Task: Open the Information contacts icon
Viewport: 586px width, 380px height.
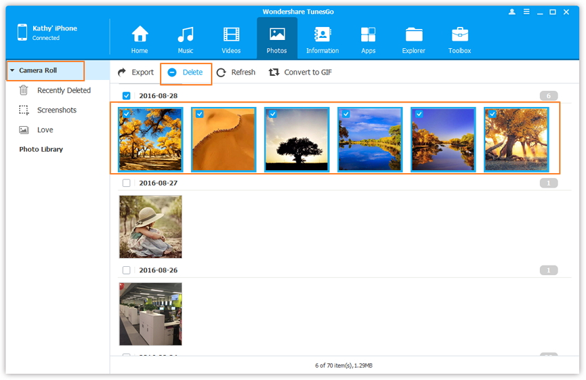Action: click(x=322, y=34)
